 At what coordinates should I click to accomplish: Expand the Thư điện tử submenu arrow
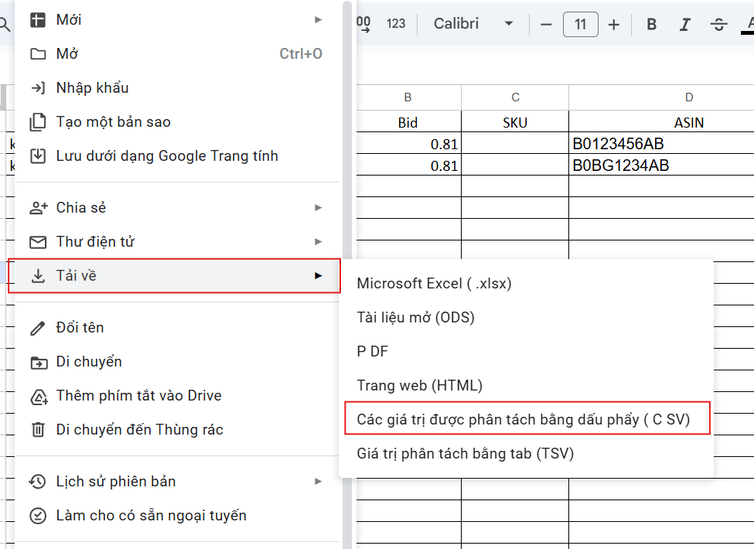click(318, 242)
